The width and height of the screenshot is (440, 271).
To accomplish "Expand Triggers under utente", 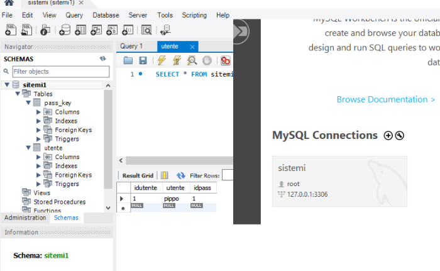I will 38,184.
